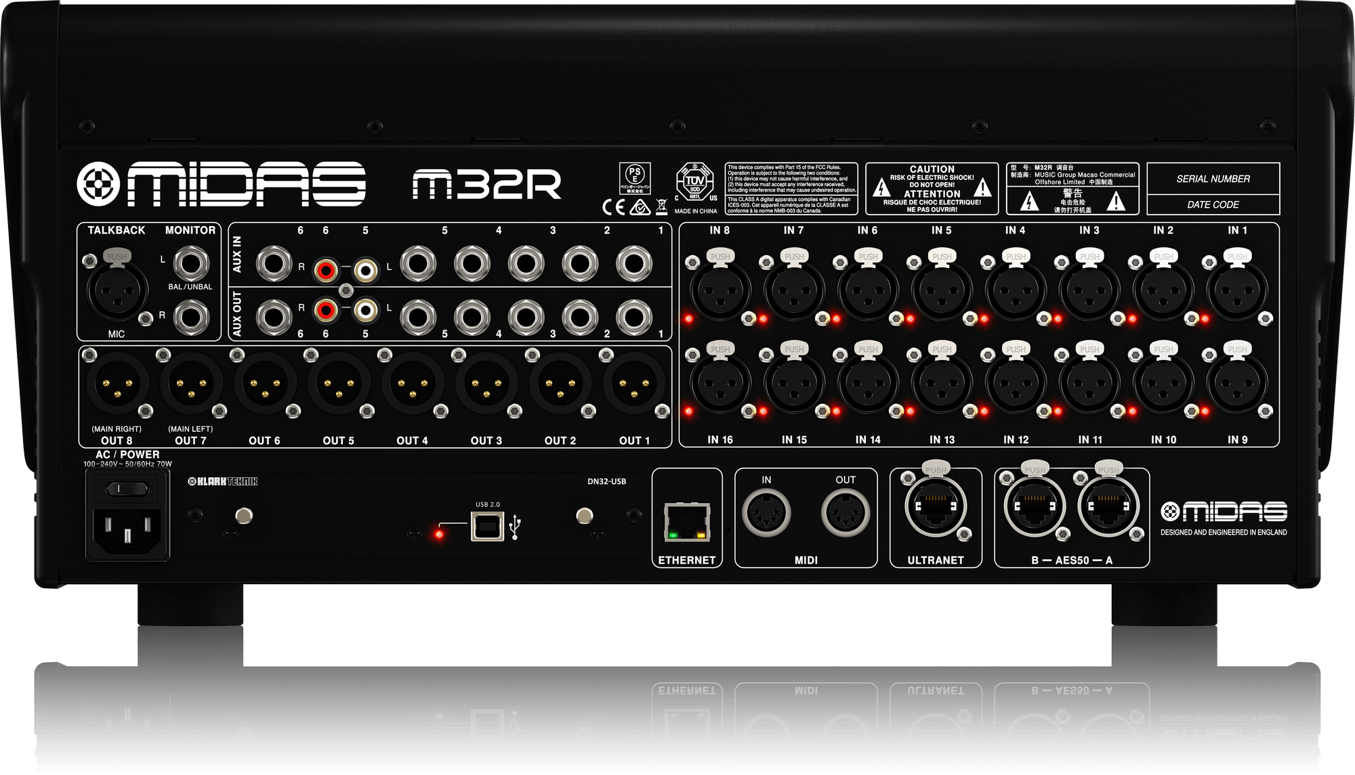Screen dimensions: 1355x775
Task: Click the AES50 B port connector
Action: [x=1035, y=508]
